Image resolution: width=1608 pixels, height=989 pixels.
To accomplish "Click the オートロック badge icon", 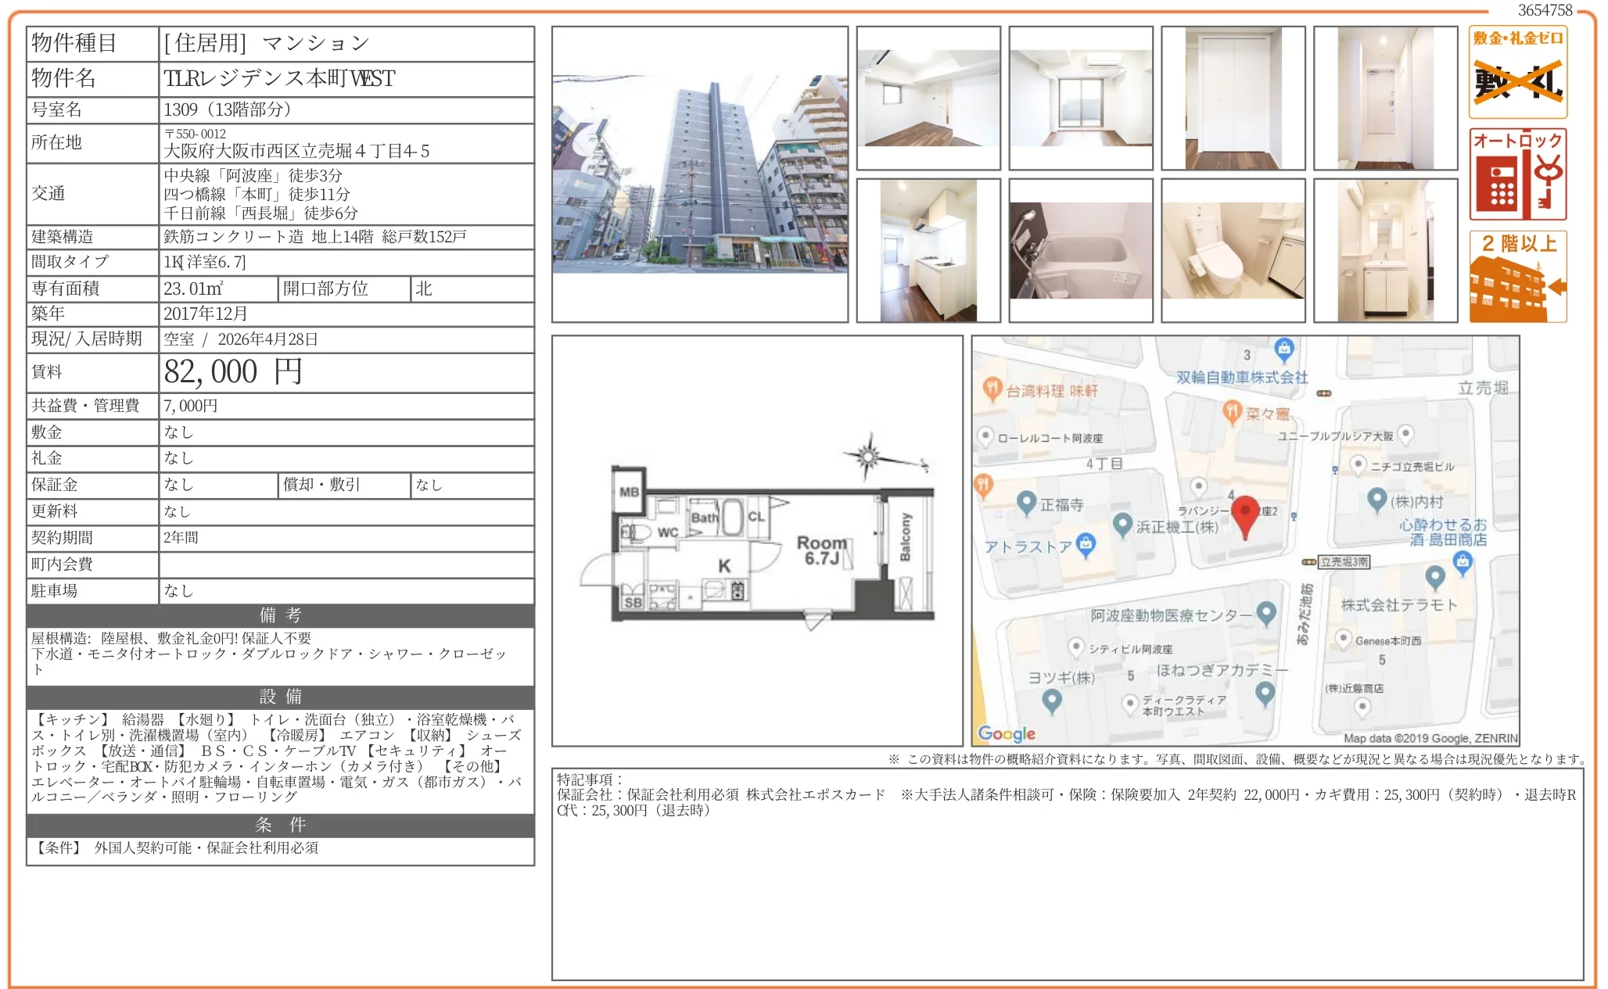I will tap(1517, 174).
